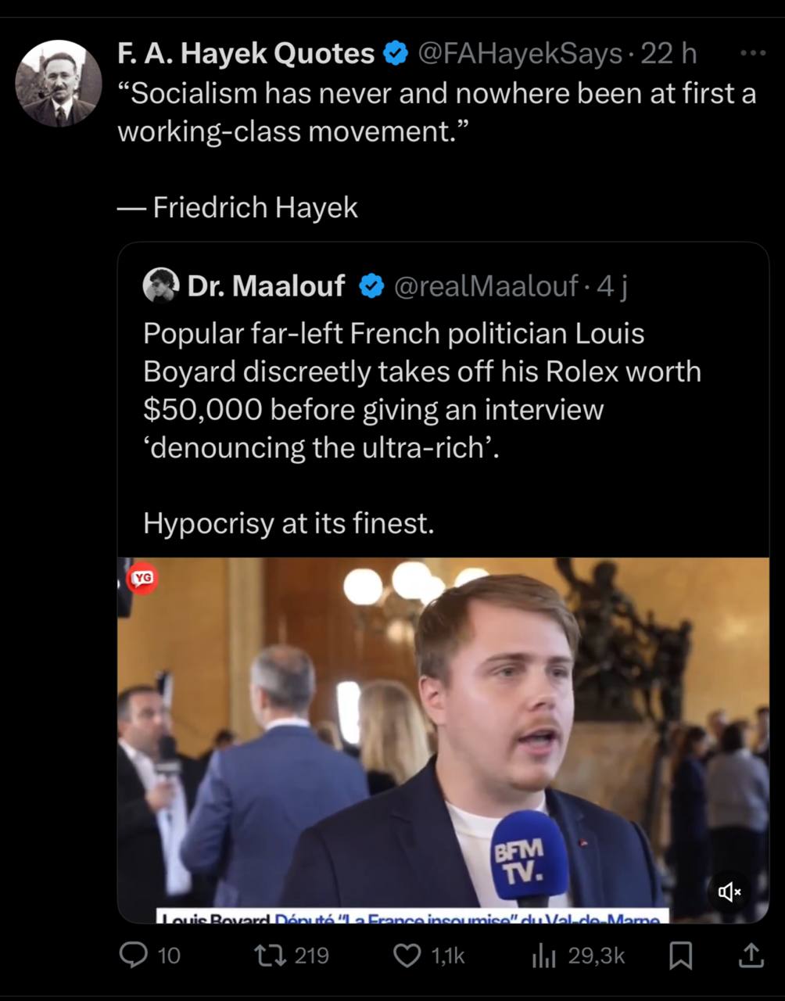
Task: Click Dr. Maalouf's small avatar
Action: (161, 286)
